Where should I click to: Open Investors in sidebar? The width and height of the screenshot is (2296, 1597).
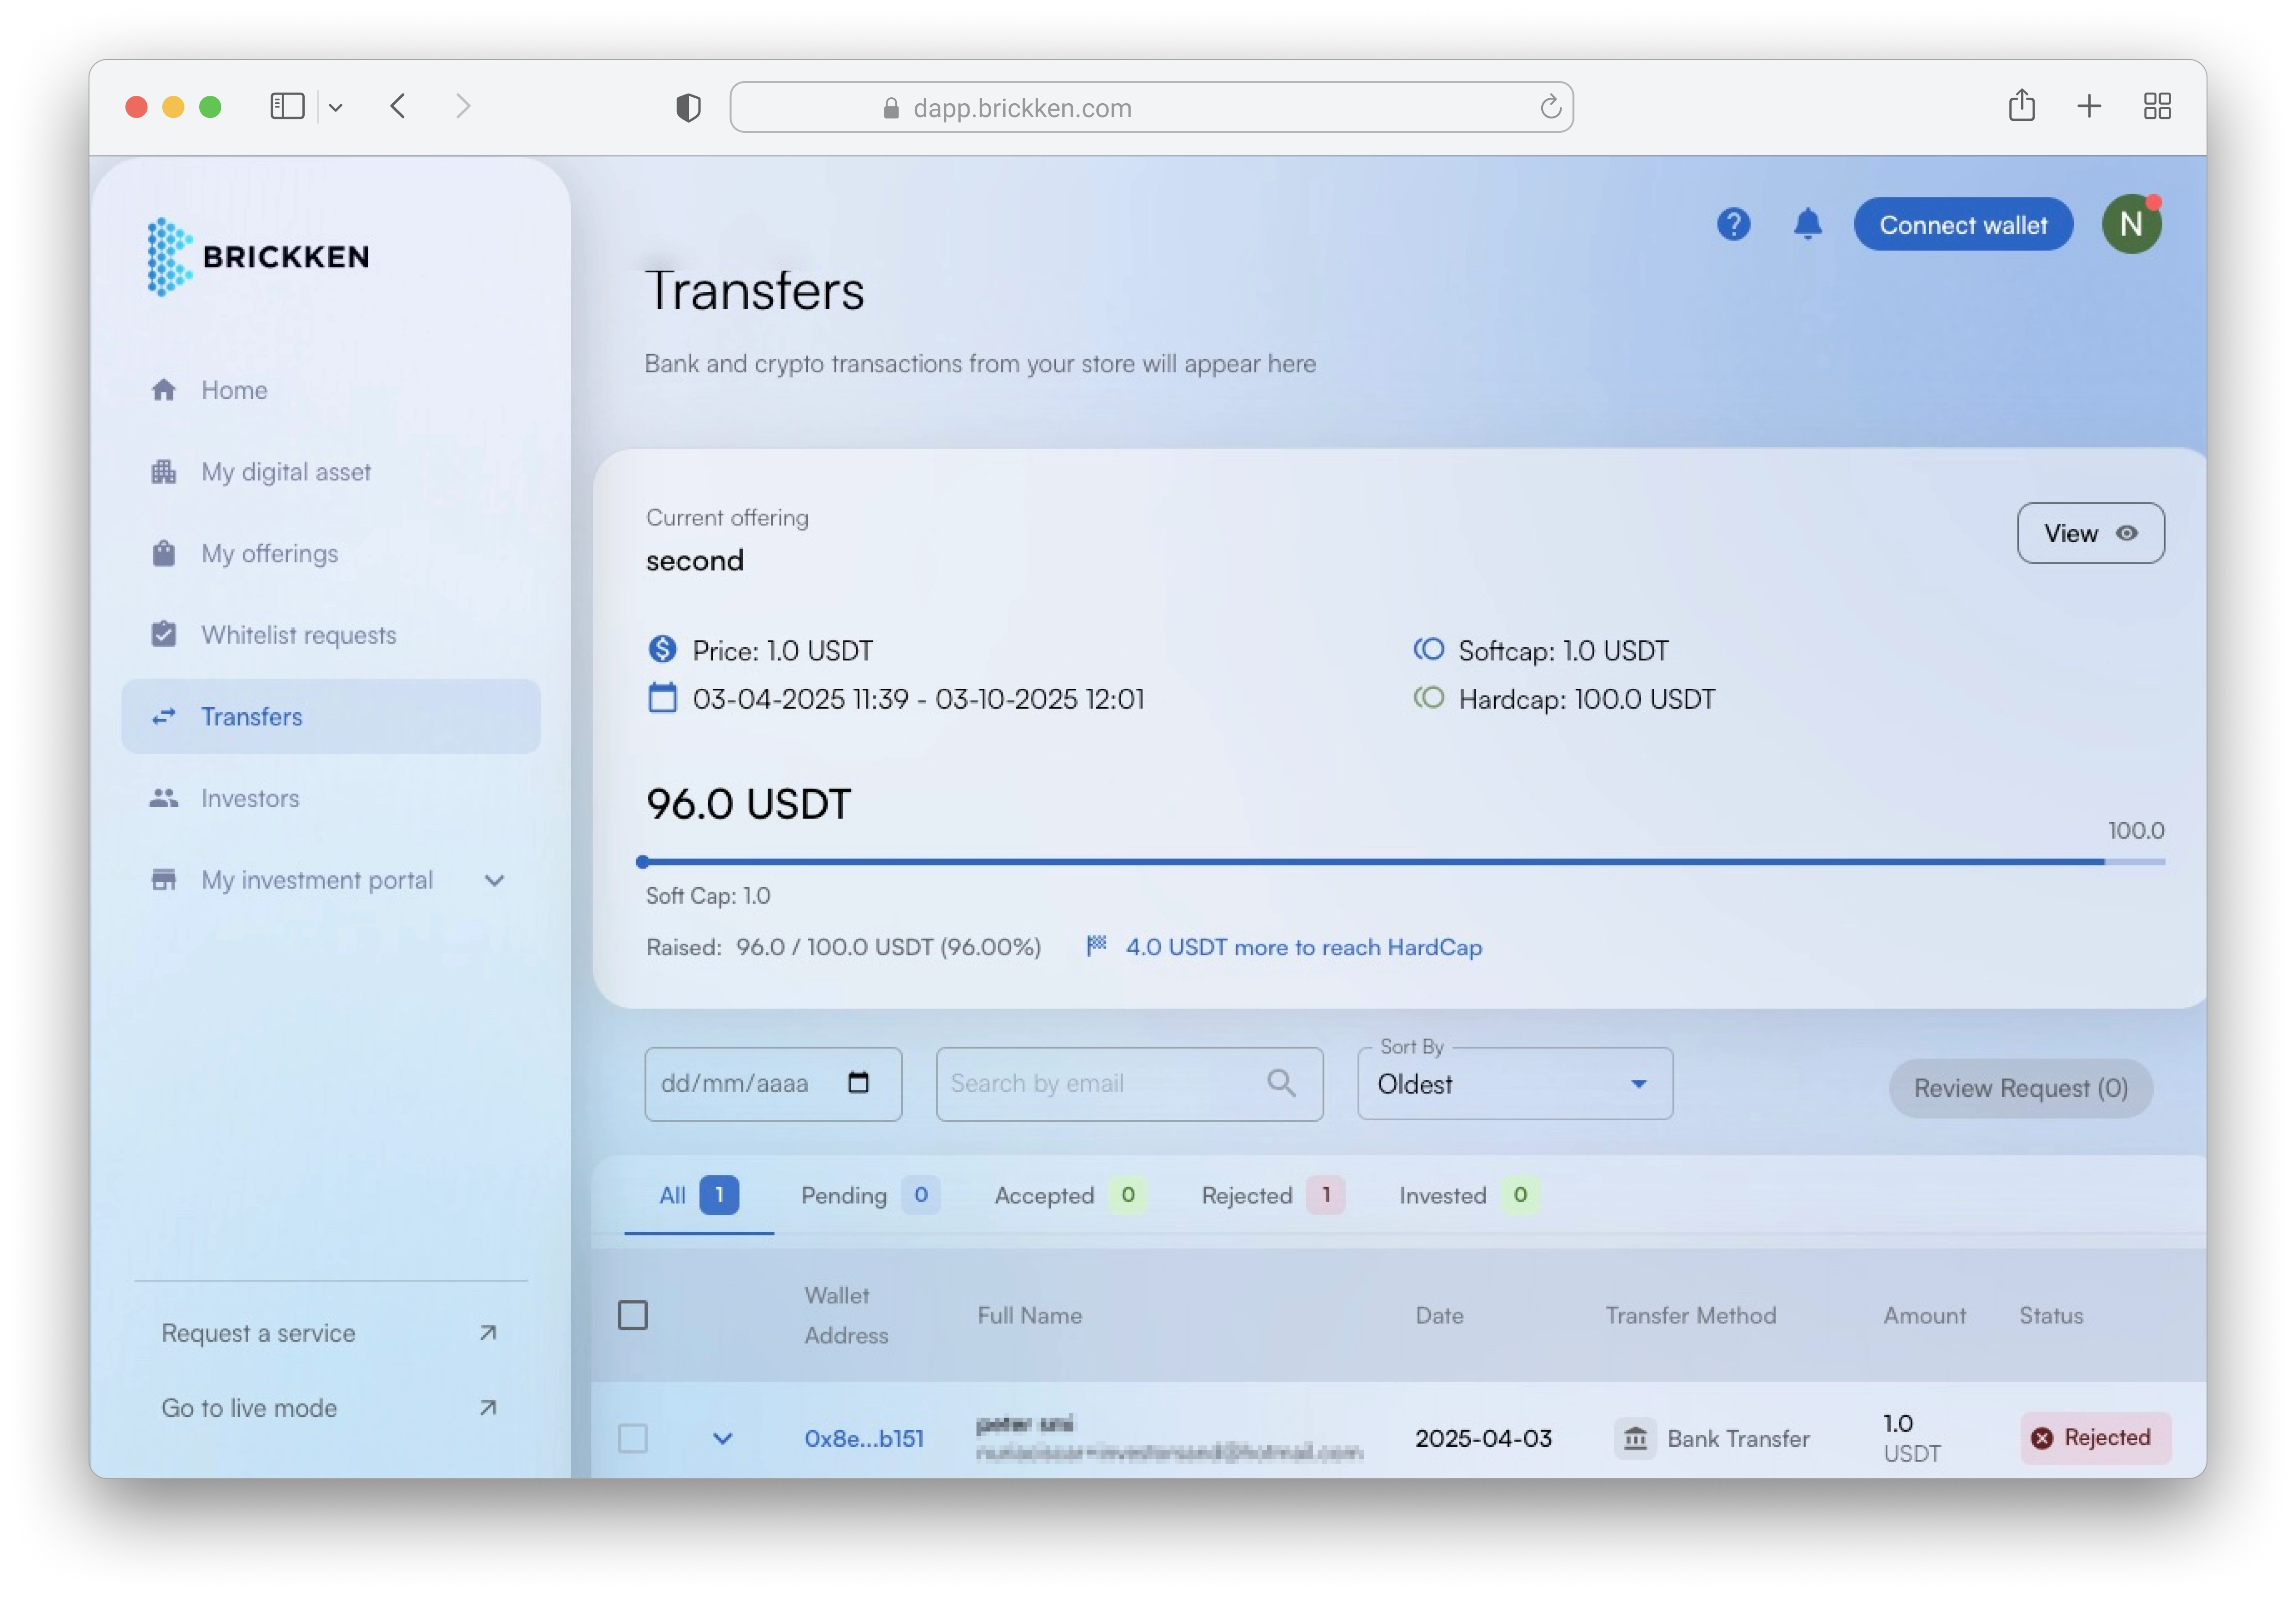coord(330,798)
